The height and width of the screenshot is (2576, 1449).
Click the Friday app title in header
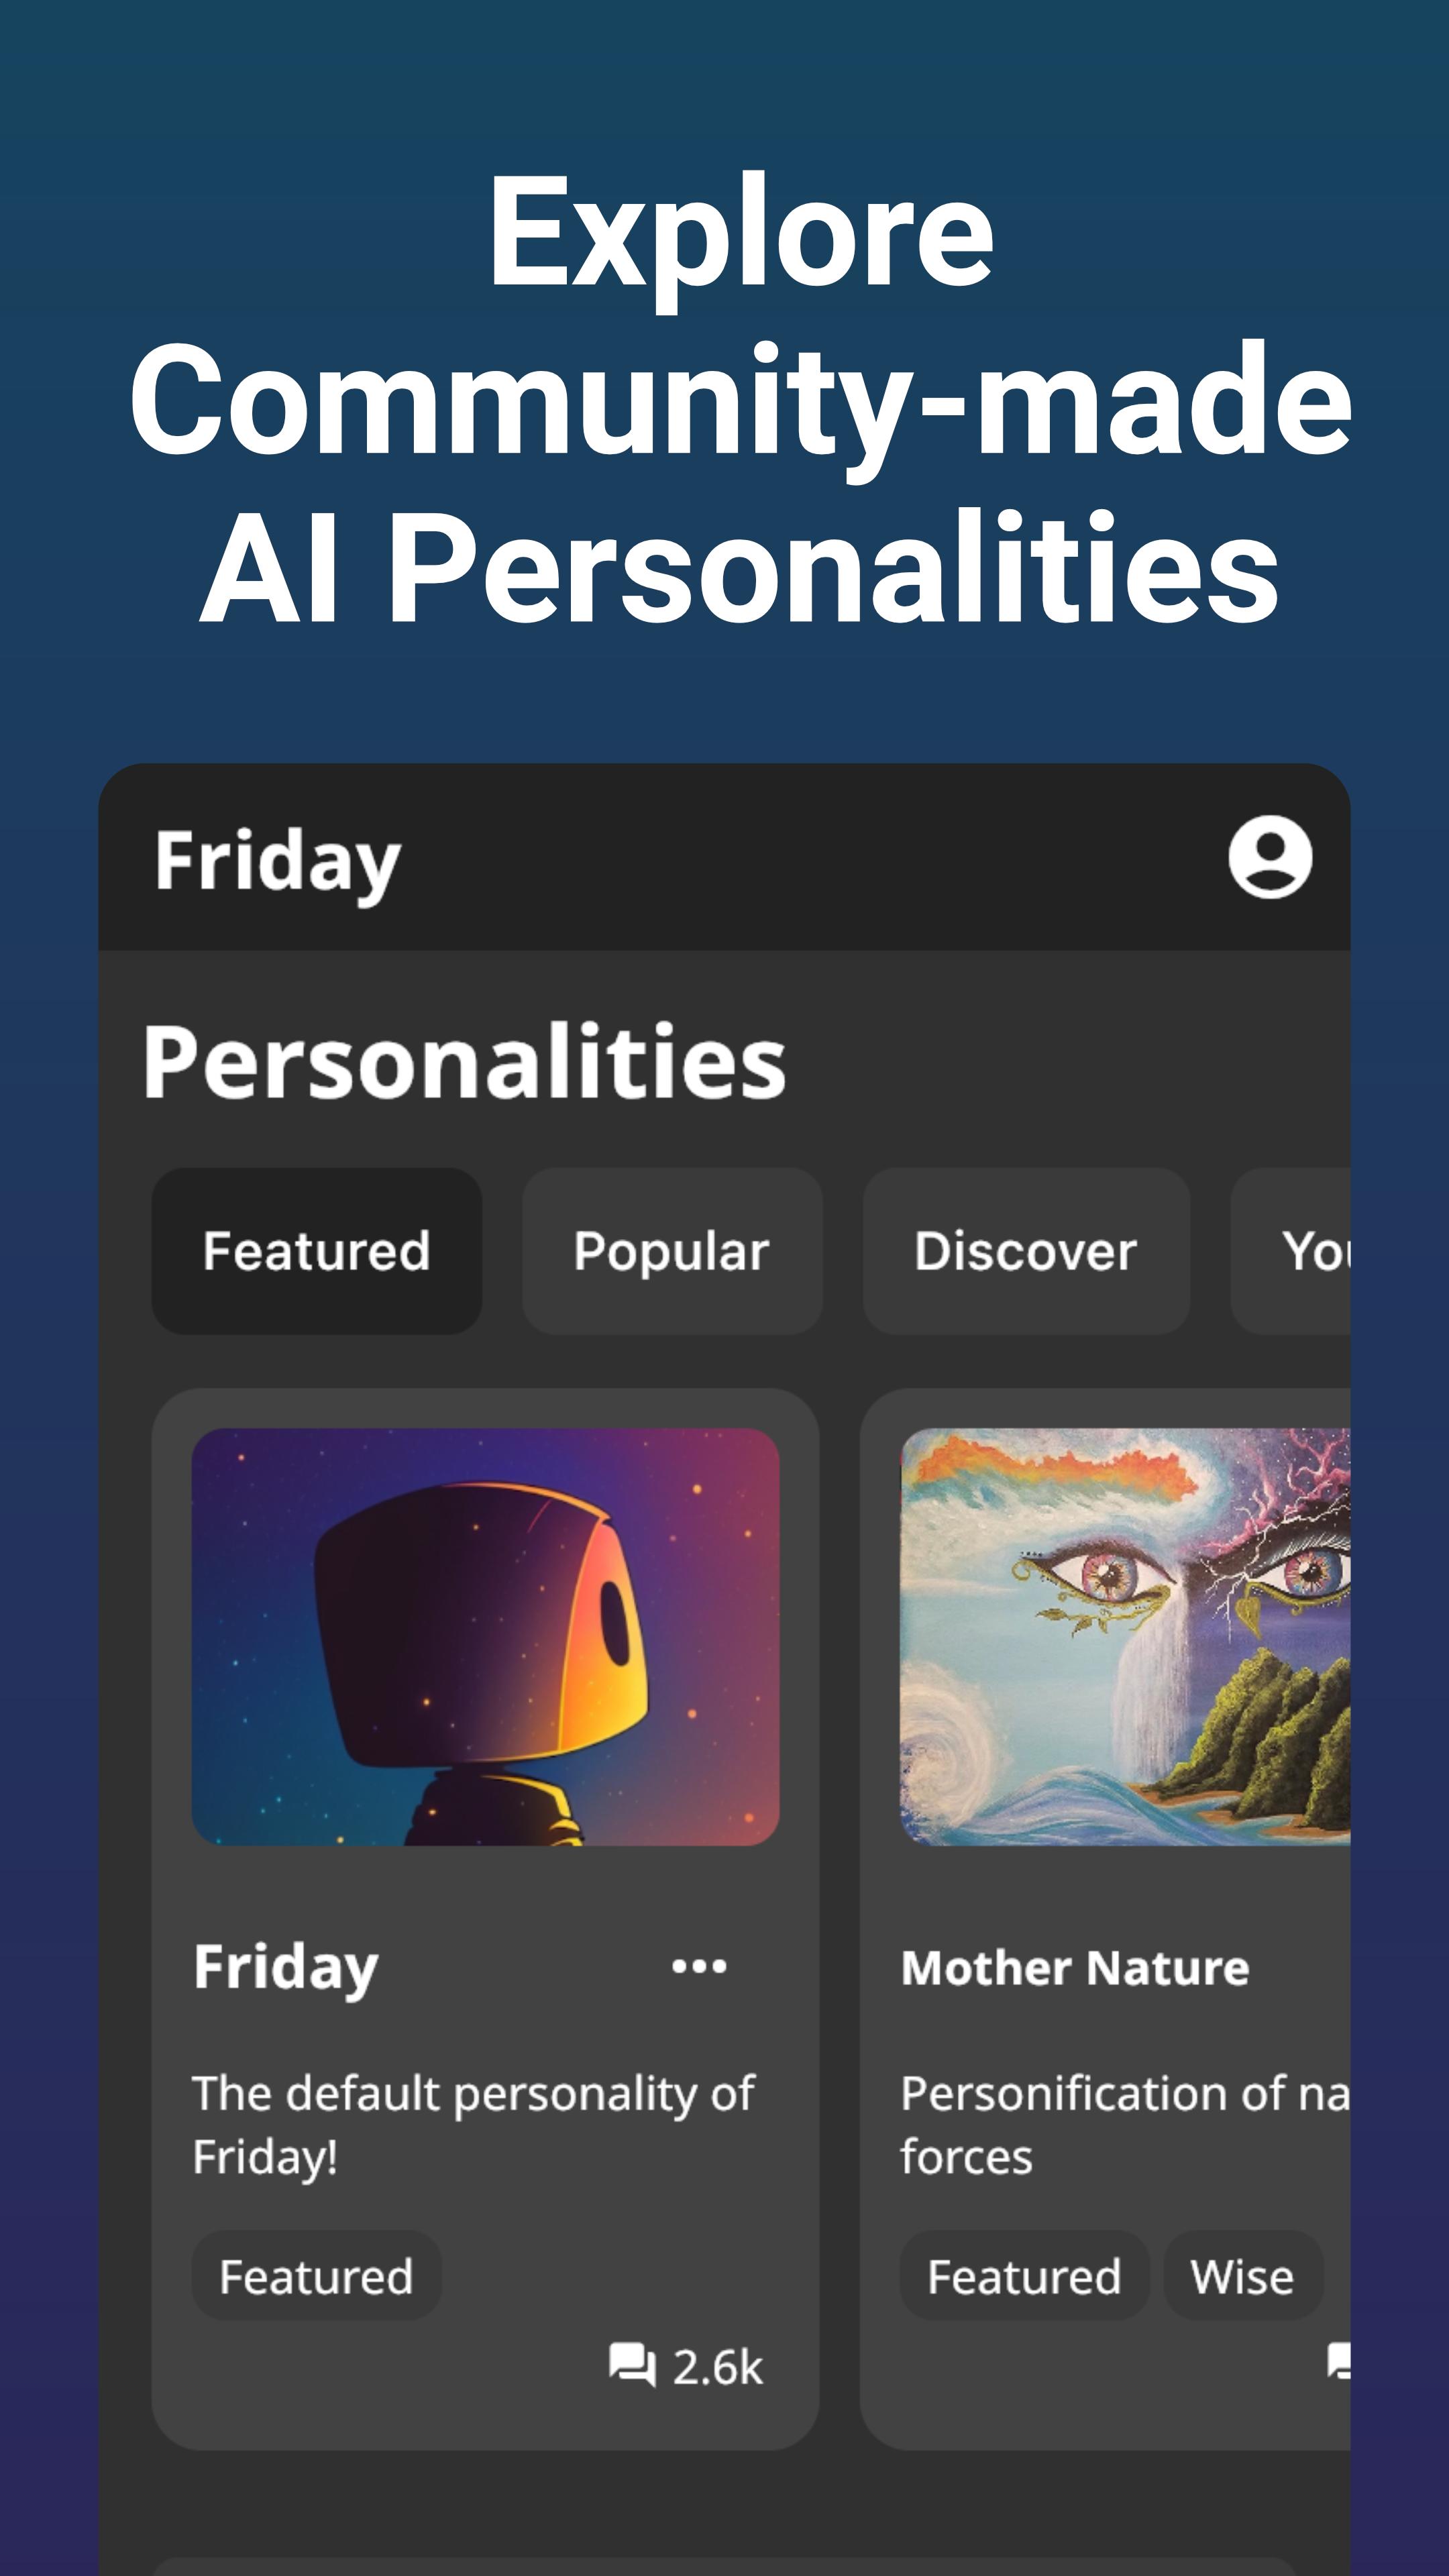click(277, 861)
